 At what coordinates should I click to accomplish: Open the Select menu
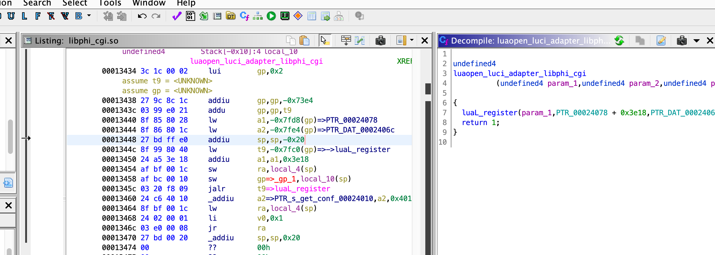tap(75, 3)
